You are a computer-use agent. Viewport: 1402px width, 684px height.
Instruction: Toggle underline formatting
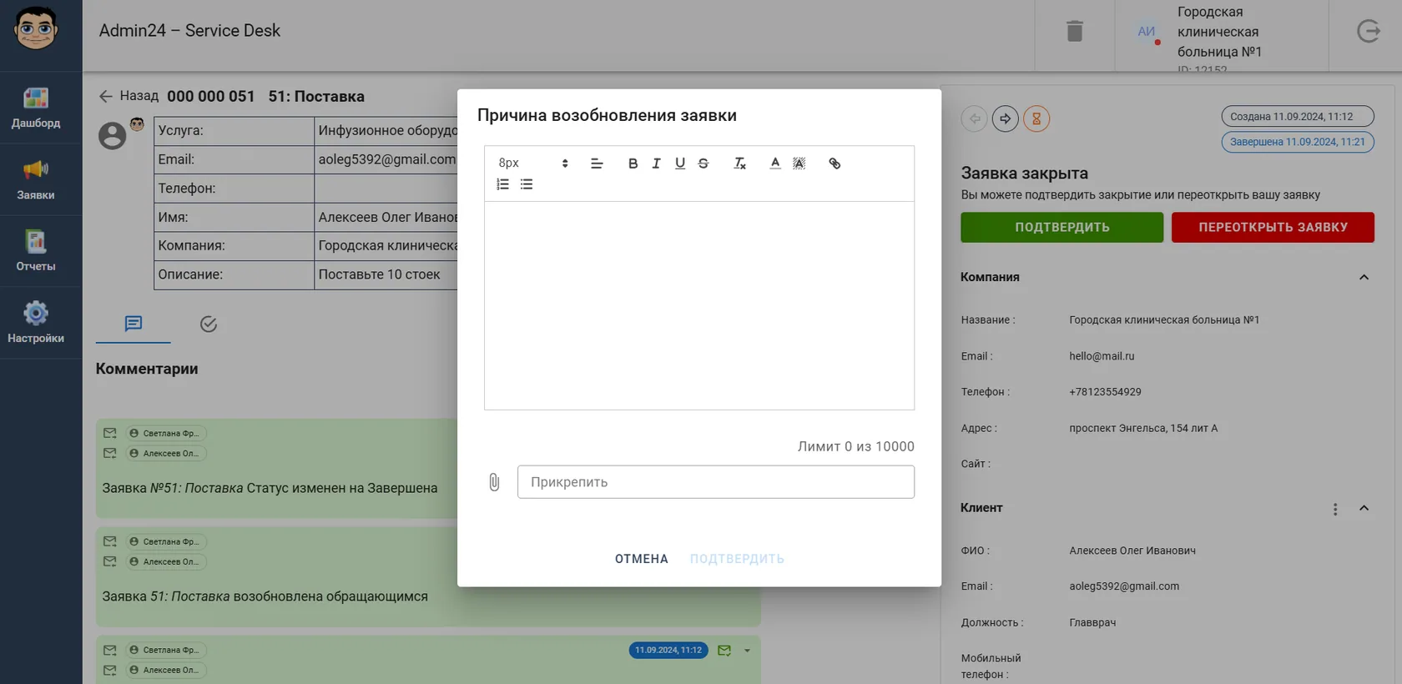pos(680,163)
